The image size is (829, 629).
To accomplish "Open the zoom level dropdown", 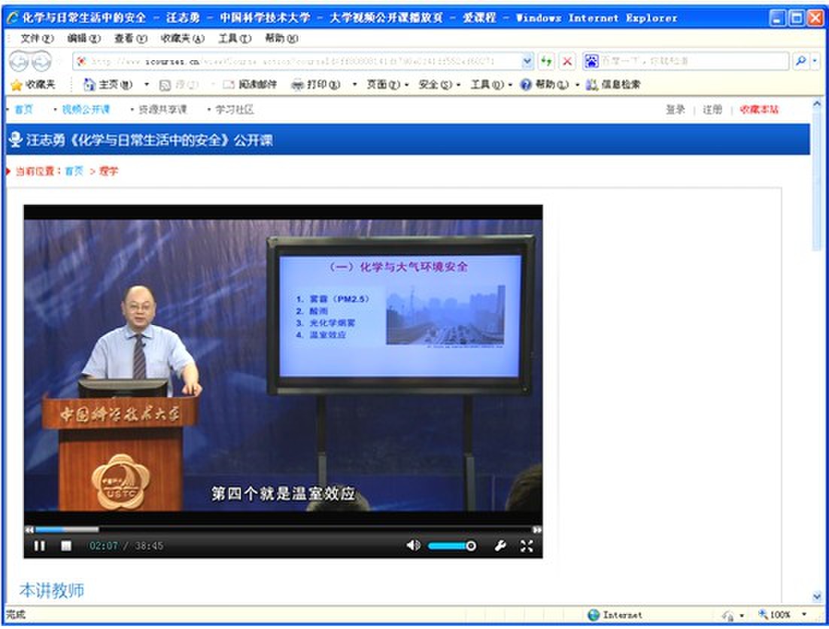I will pyautogui.click(x=804, y=615).
